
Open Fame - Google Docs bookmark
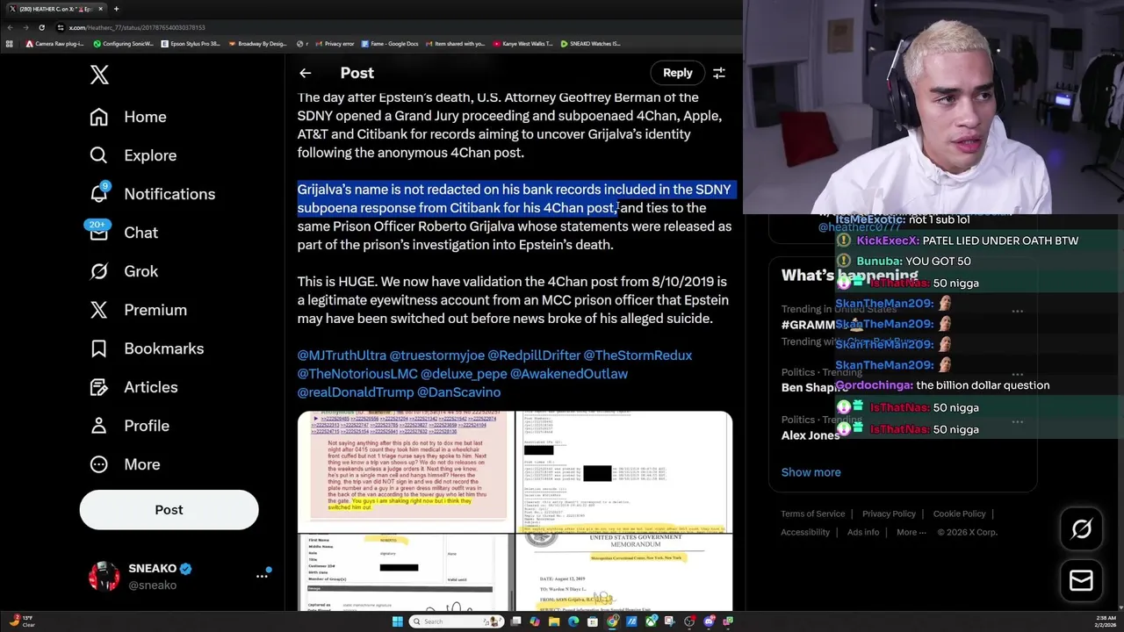click(392, 43)
